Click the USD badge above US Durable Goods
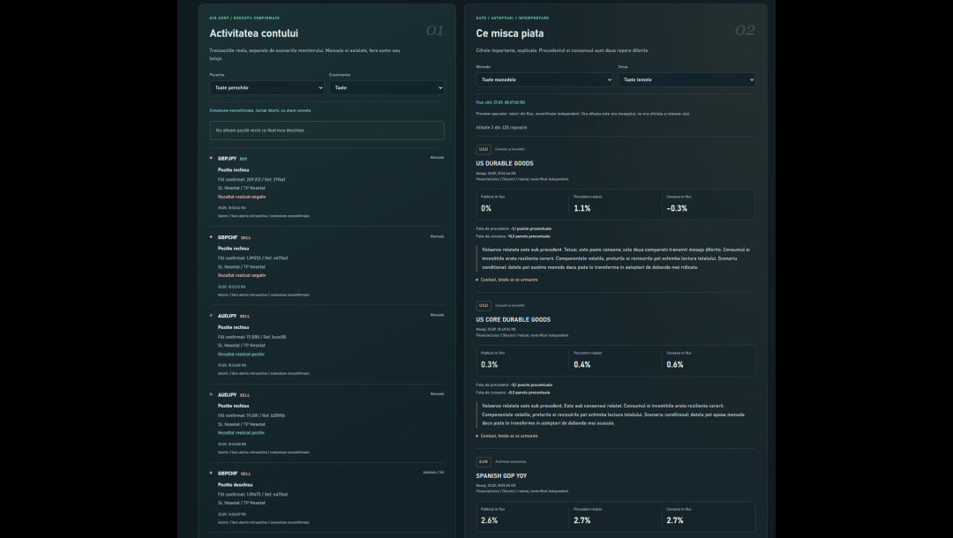The width and height of the screenshot is (953, 538). click(x=484, y=149)
